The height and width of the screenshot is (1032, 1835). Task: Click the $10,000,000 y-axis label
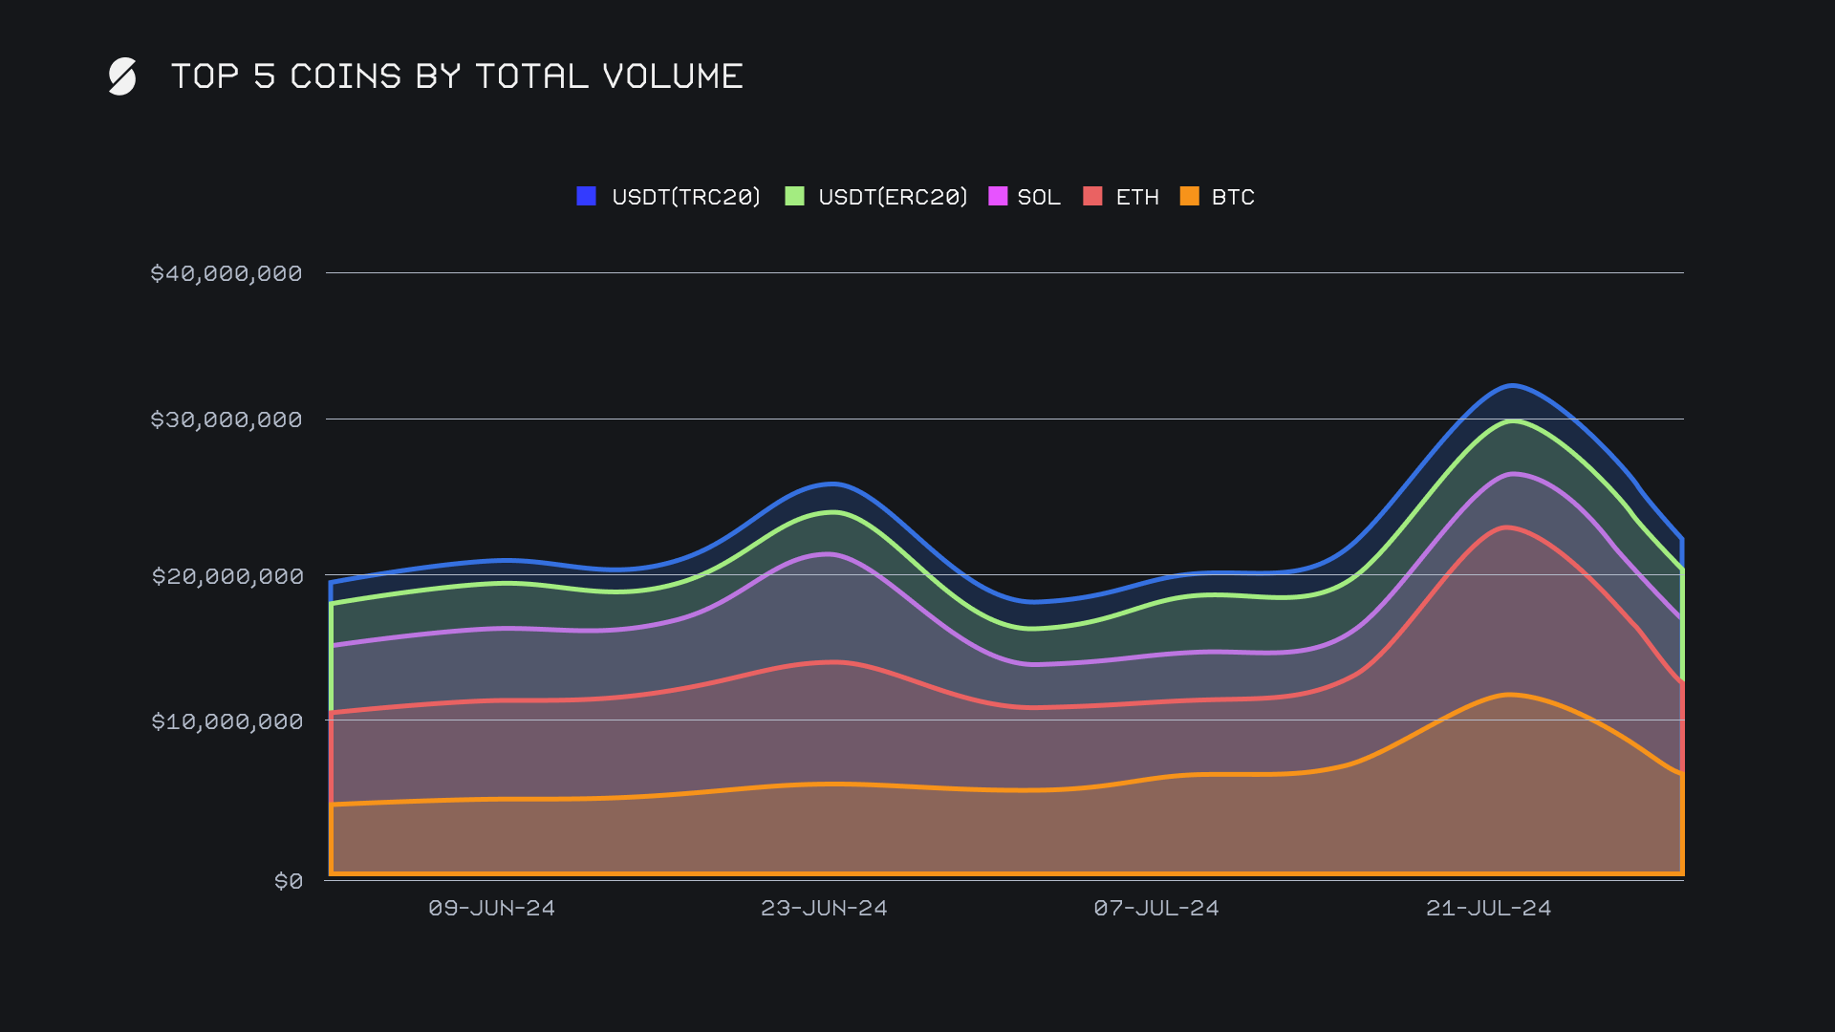(227, 721)
